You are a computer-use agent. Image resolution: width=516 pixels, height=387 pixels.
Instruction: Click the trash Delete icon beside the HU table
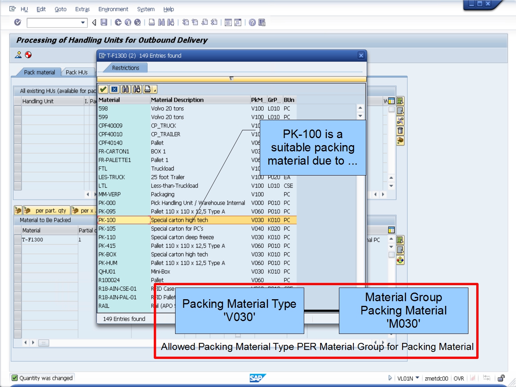click(400, 131)
